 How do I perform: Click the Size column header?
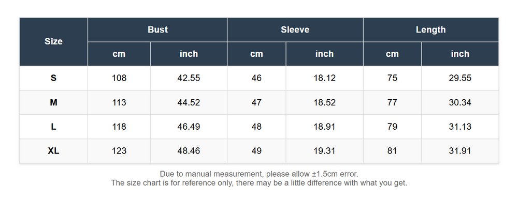(x=53, y=41)
